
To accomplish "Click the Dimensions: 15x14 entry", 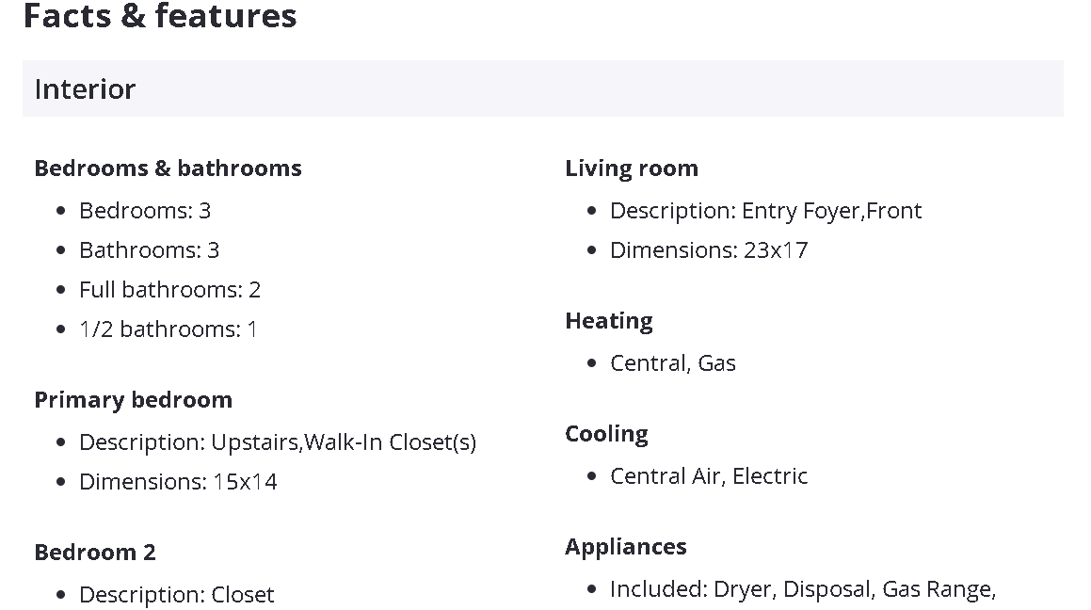I will (x=178, y=482).
